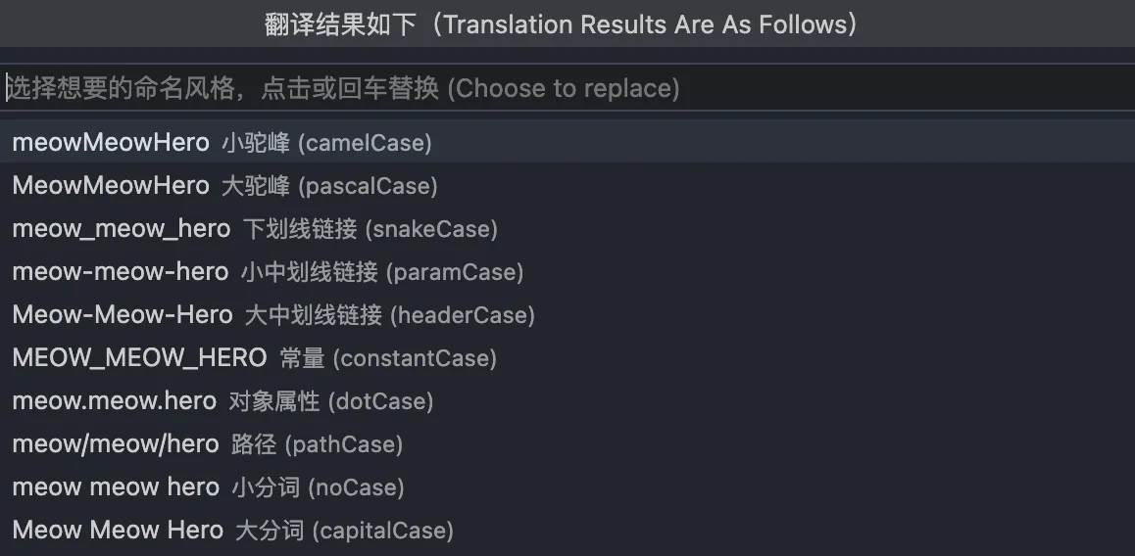1135x556 pixels.
Task: Select the meowMeowHero camelCase option
Action: (x=111, y=143)
